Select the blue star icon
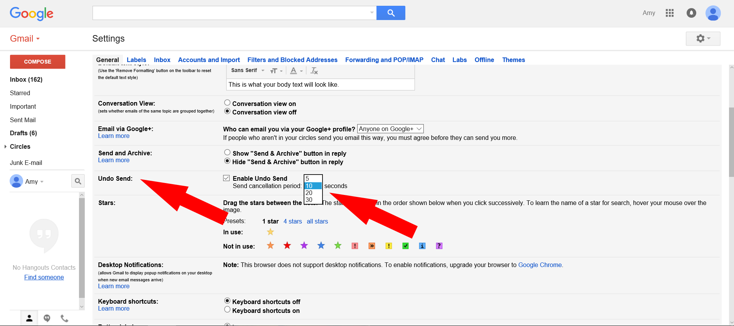This screenshot has height=326, width=734. [x=321, y=245]
